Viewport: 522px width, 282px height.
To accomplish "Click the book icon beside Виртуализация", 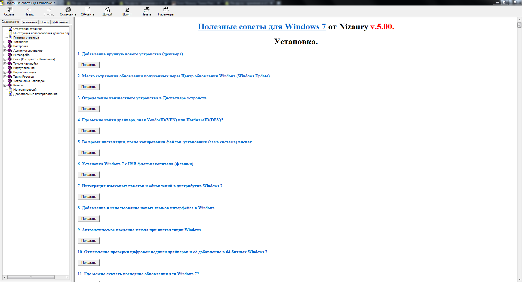I will point(10,68).
